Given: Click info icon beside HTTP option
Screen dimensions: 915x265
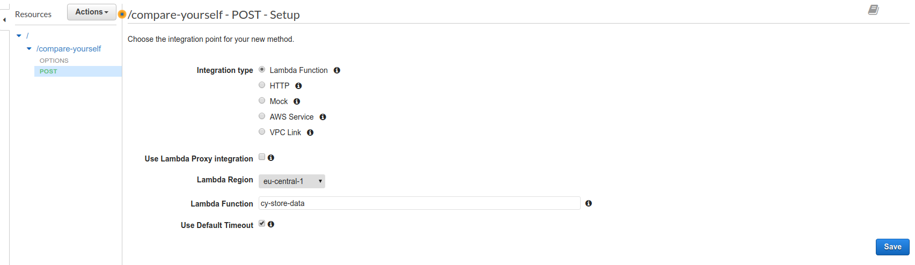Looking at the screenshot, I should (x=298, y=86).
